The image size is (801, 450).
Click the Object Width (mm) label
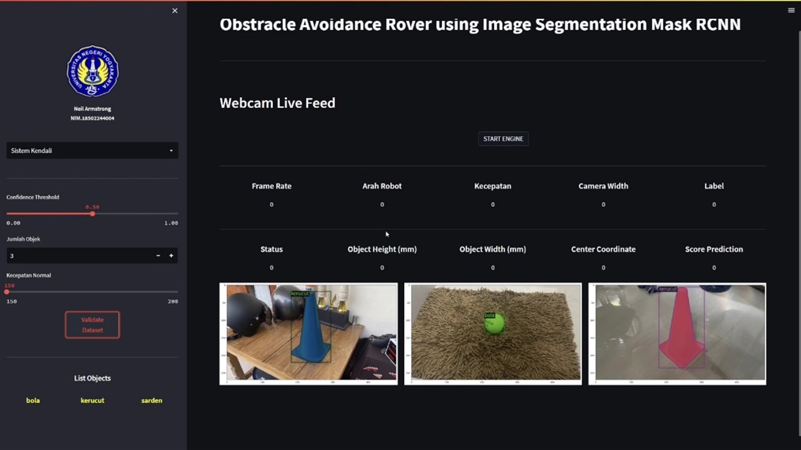pyautogui.click(x=493, y=249)
